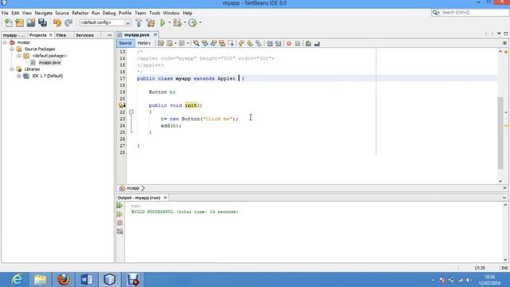This screenshot has height=287, width=510.
Task: Minimize the Projects panel window group
Action: [110, 35]
